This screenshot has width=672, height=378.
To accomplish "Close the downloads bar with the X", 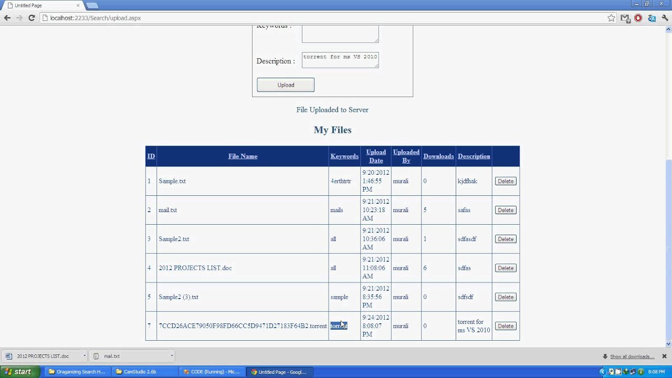I will [664, 356].
